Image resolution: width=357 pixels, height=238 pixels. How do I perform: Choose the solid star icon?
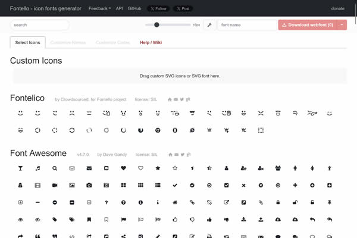coord(158,168)
